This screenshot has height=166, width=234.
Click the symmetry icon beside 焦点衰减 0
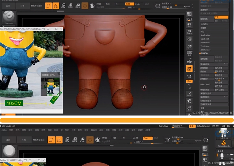coord(158,6)
